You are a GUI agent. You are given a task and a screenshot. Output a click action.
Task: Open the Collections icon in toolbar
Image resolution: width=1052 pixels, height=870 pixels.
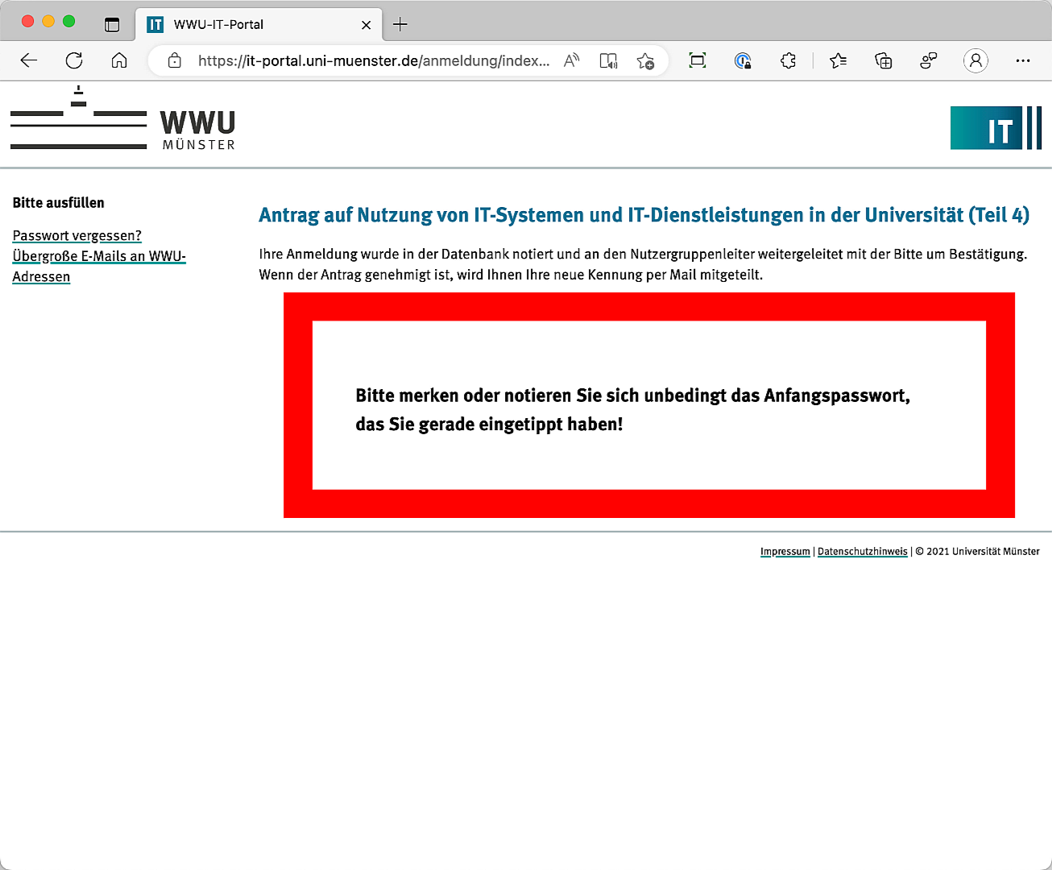click(884, 60)
